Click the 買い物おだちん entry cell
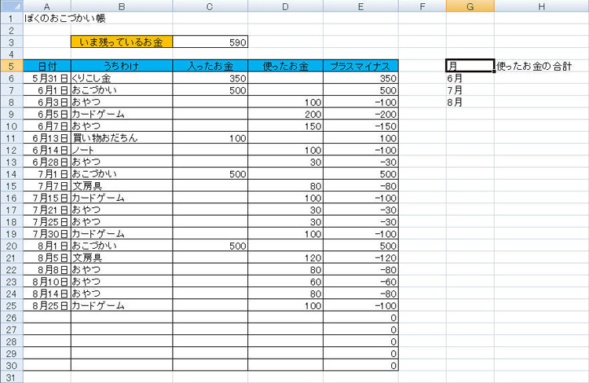589x383 pixels. point(122,138)
